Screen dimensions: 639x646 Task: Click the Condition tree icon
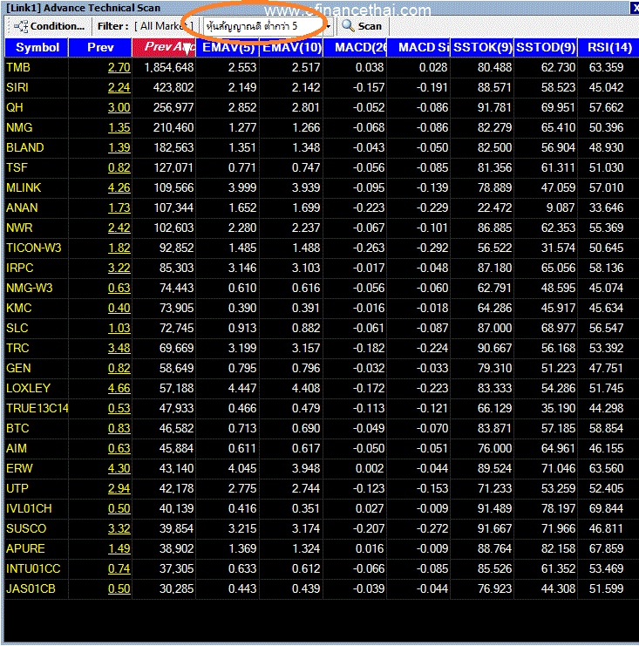pyautogui.click(x=21, y=26)
